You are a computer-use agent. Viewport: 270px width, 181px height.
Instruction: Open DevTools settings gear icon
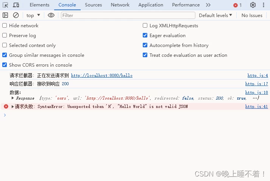pos(253,5)
